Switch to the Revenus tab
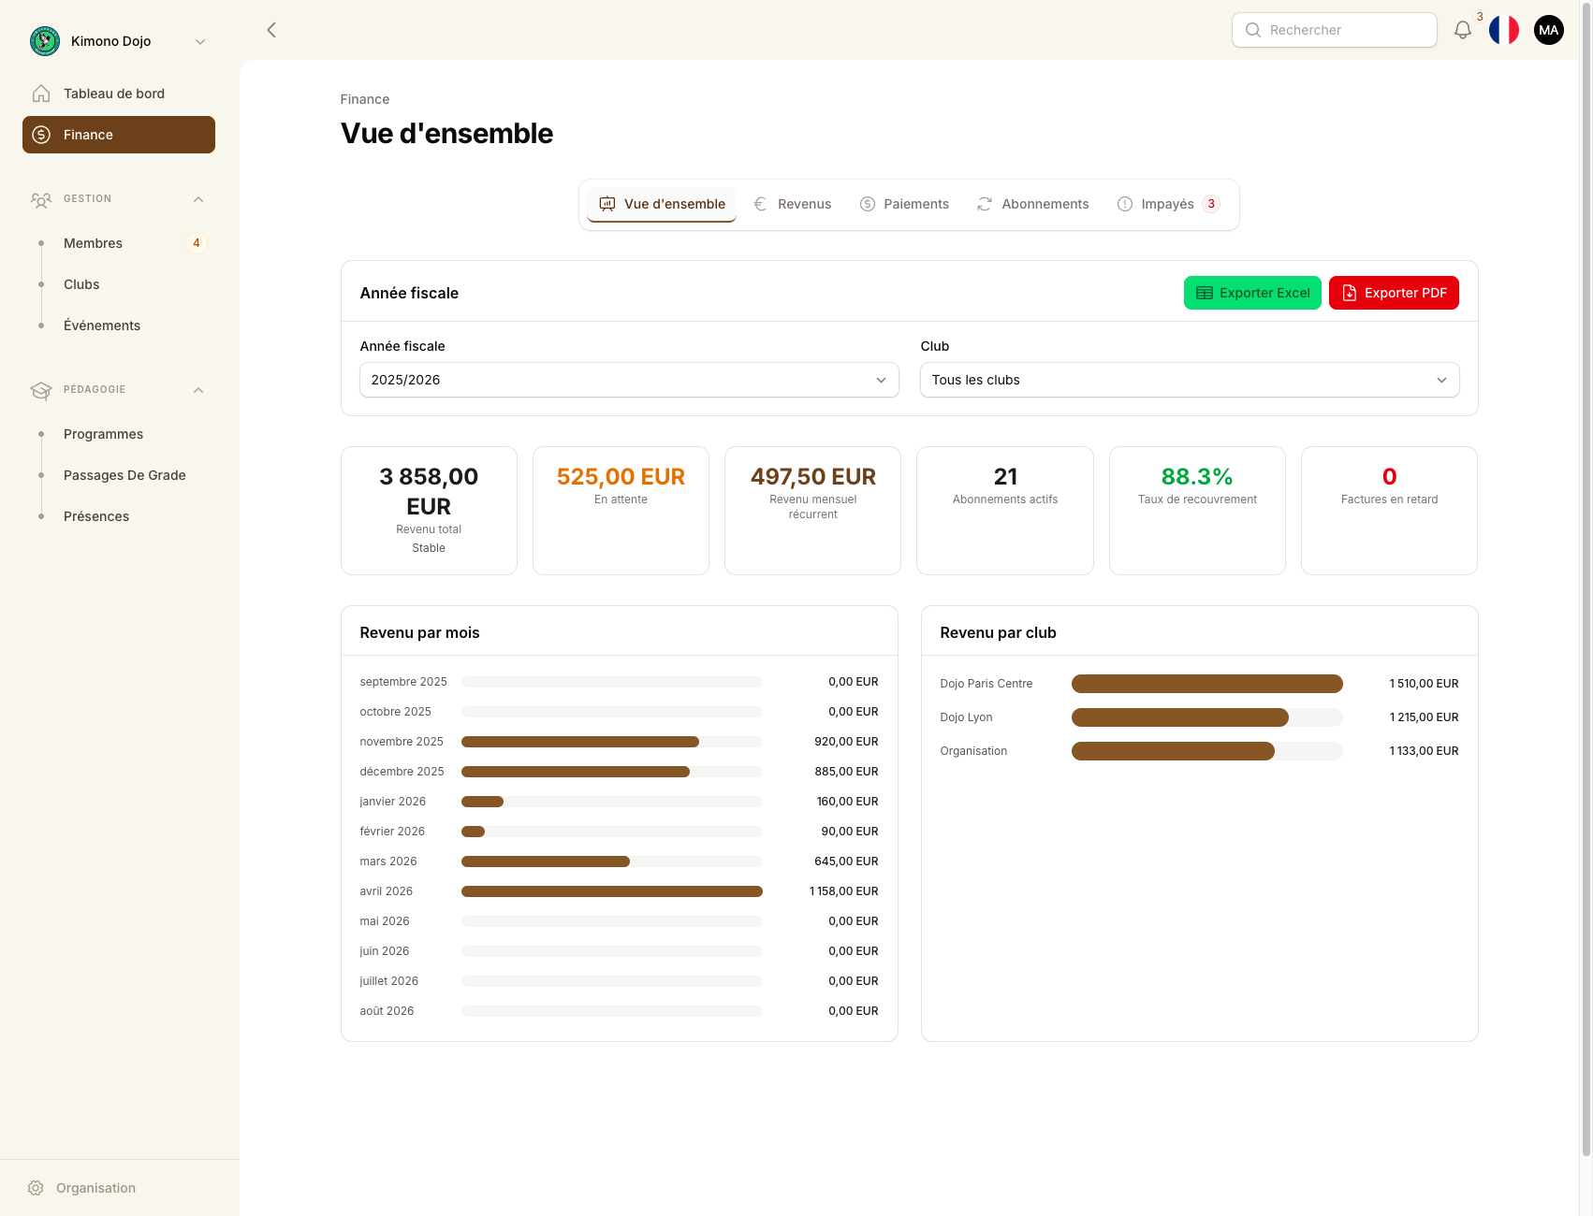Image resolution: width=1593 pixels, height=1216 pixels. pos(793,204)
